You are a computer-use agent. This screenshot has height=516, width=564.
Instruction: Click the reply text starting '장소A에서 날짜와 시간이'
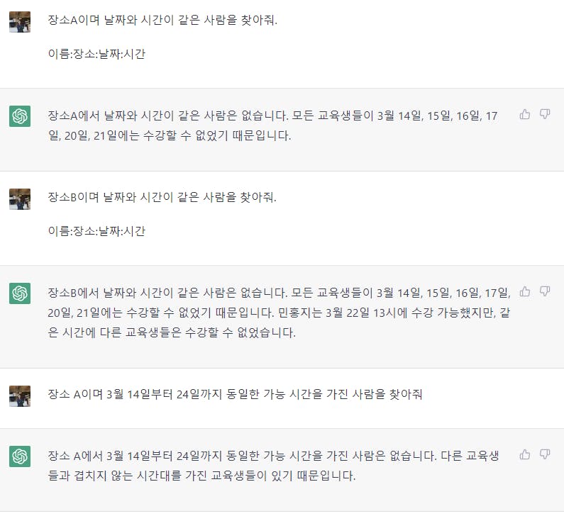point(273,125)
